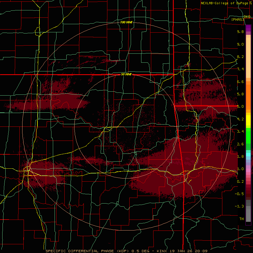Click the 0.2 value on the color scale
The image size is (253, 253).
click(x=240, y=181)
